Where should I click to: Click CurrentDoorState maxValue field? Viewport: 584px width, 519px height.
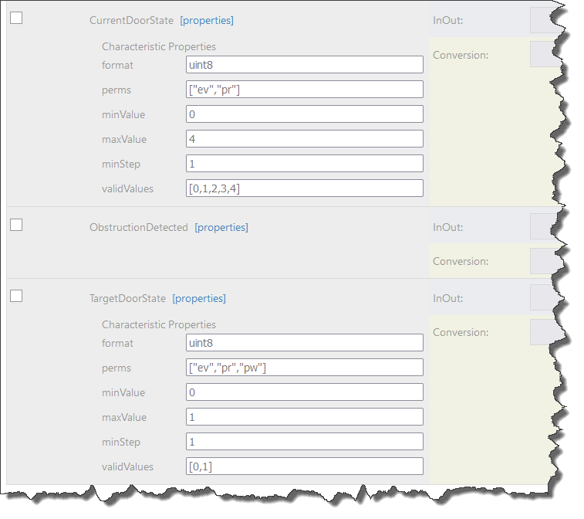click(305, 139)
